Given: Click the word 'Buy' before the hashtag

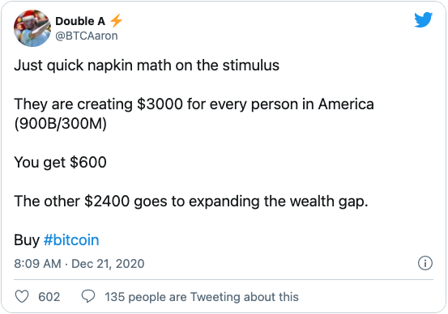Looking at the screenshot, I should pyautogui.click(x=27, y=240).
